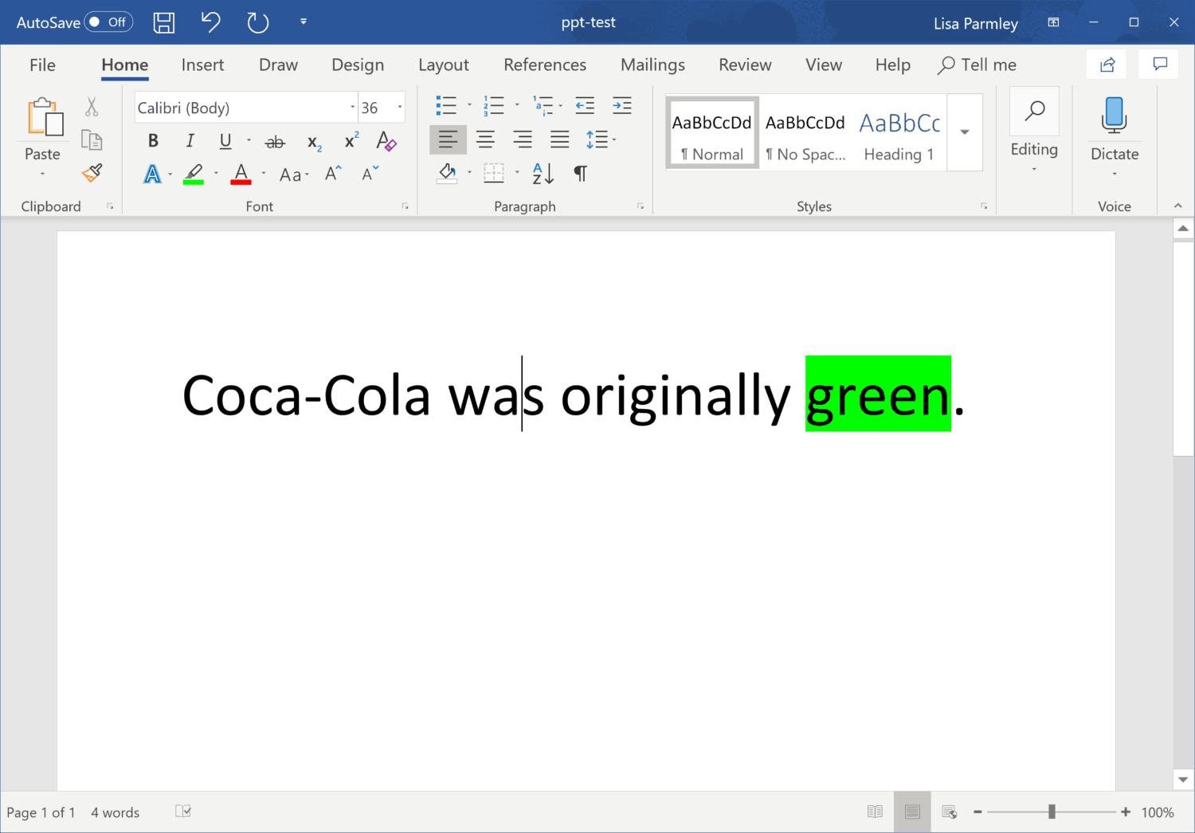Click the Dictate microphone icon
Screen dimensions: 1195x833
point(1115,114)
